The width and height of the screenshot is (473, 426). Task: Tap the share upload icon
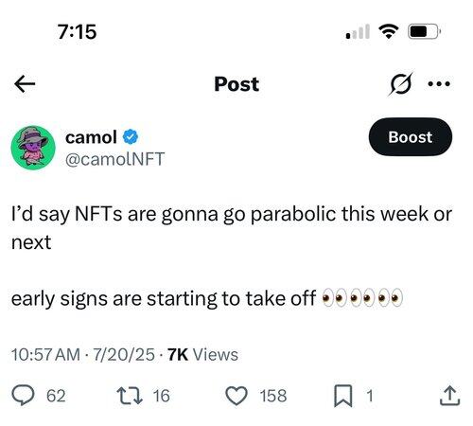[x=449, y=396]
